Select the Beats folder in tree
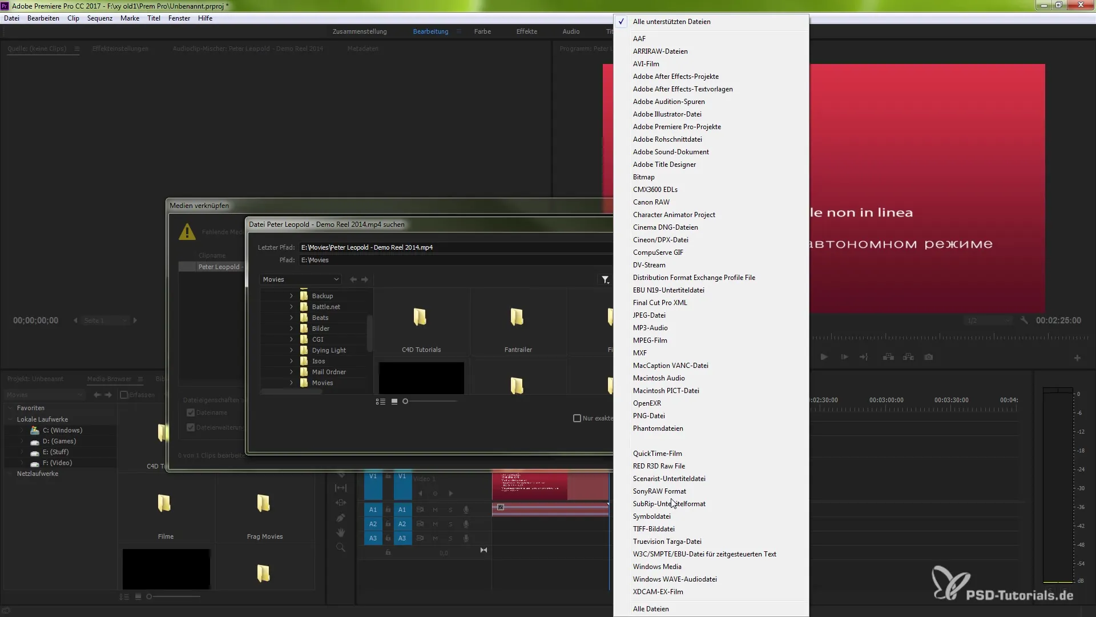Viewport: 1096px width, 617px height. point(320,318)
